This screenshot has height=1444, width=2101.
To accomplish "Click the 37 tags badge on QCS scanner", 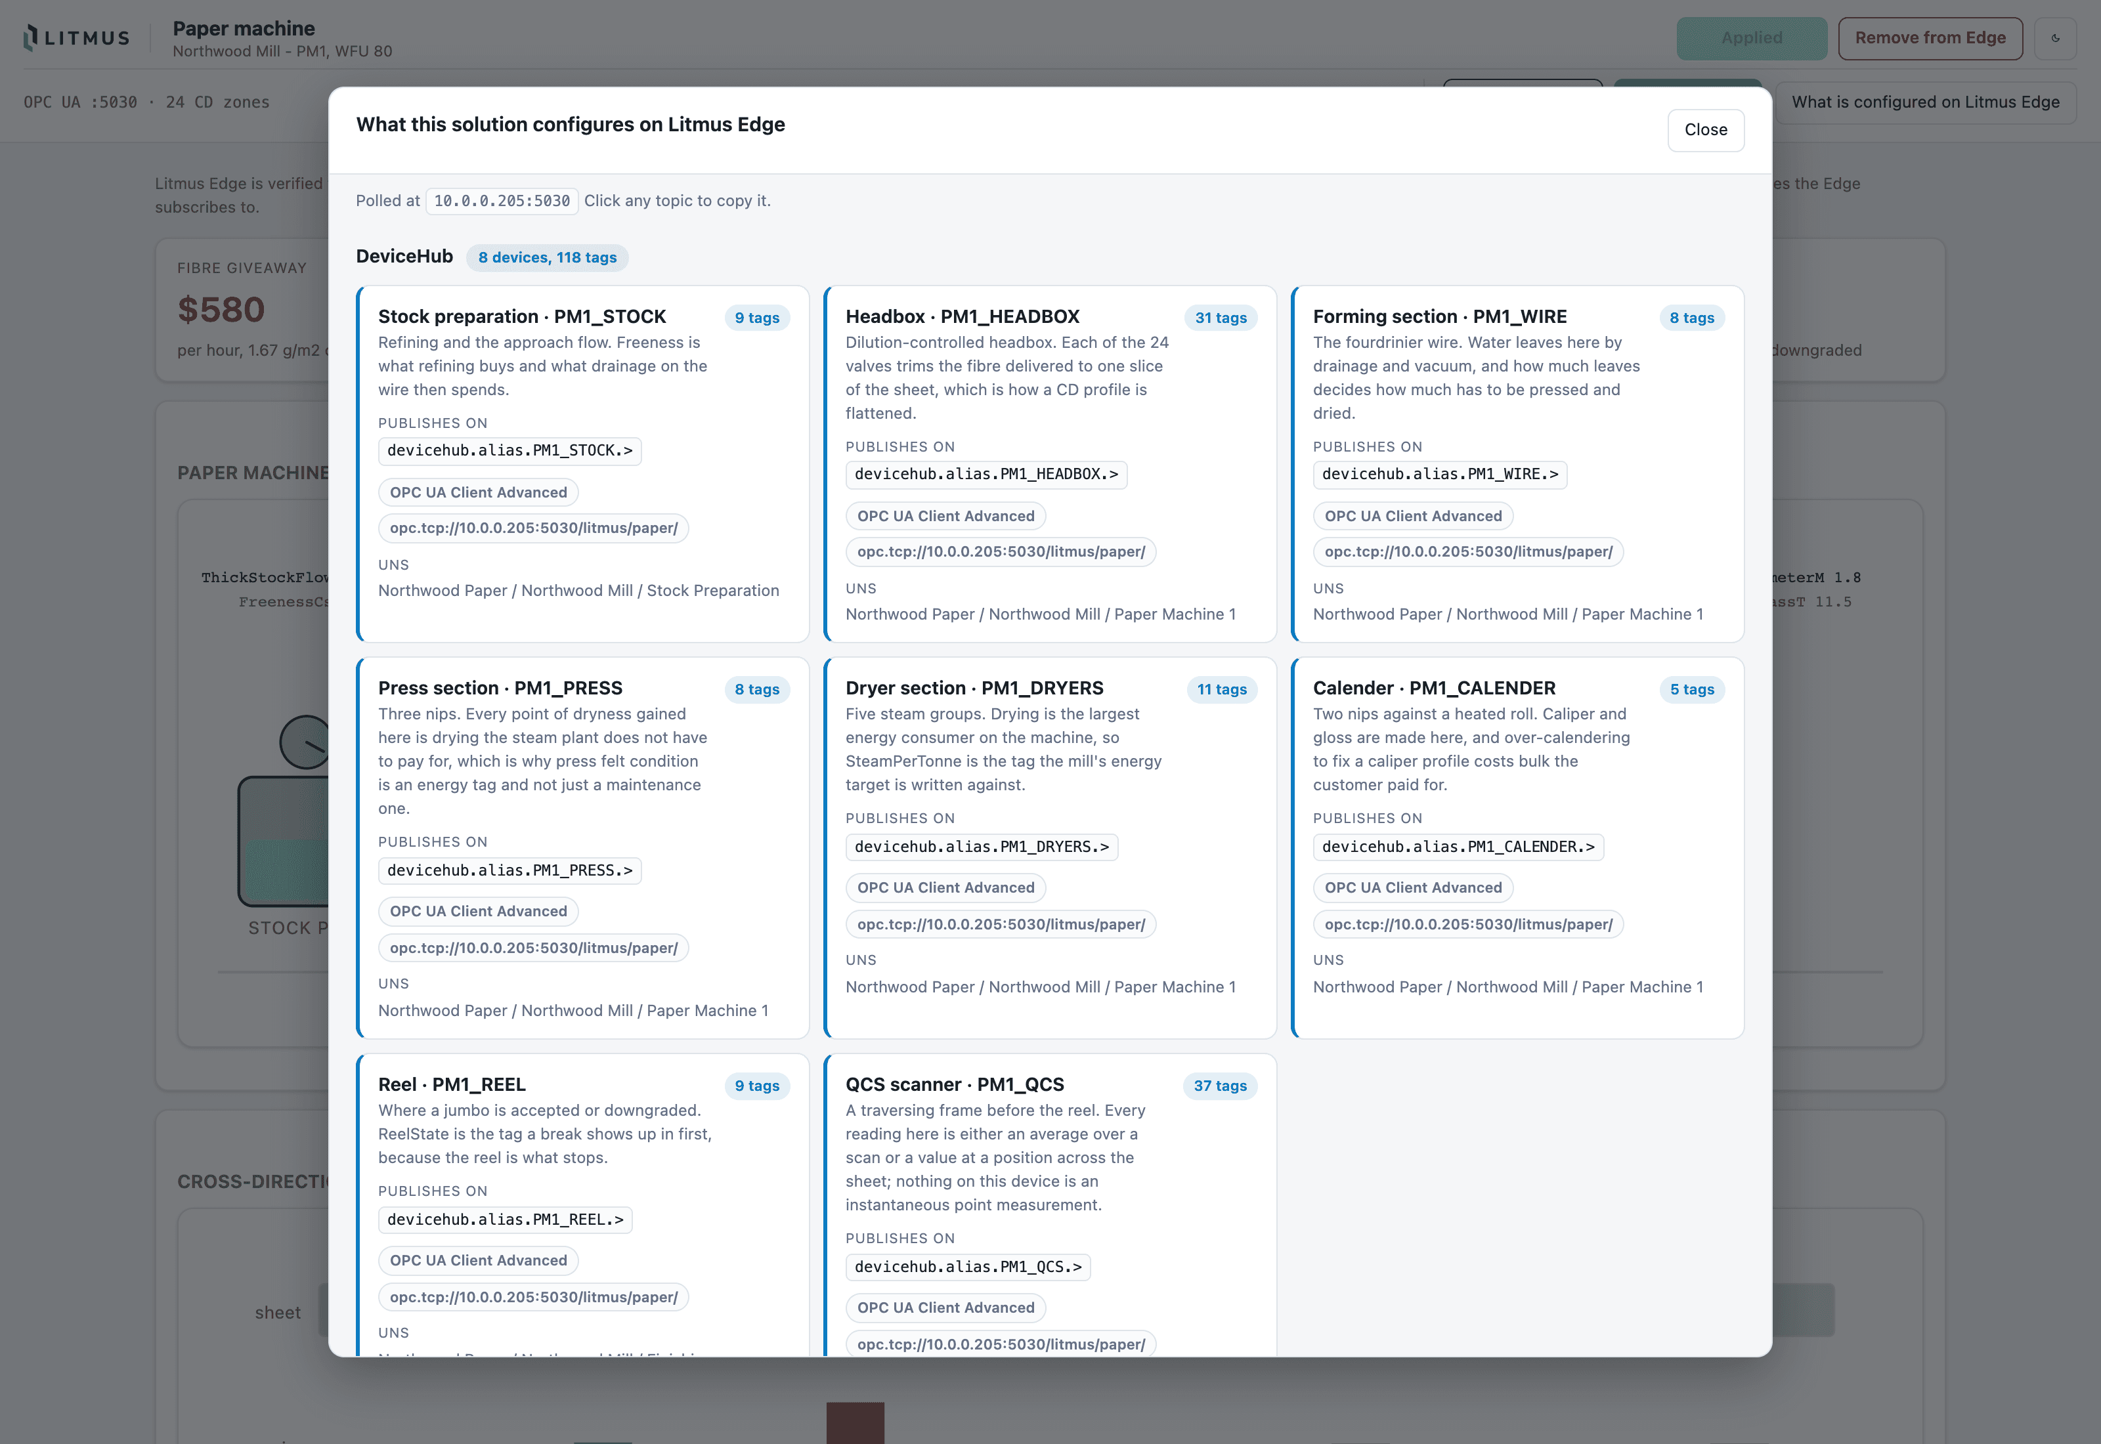I will click(1220, 1086).
